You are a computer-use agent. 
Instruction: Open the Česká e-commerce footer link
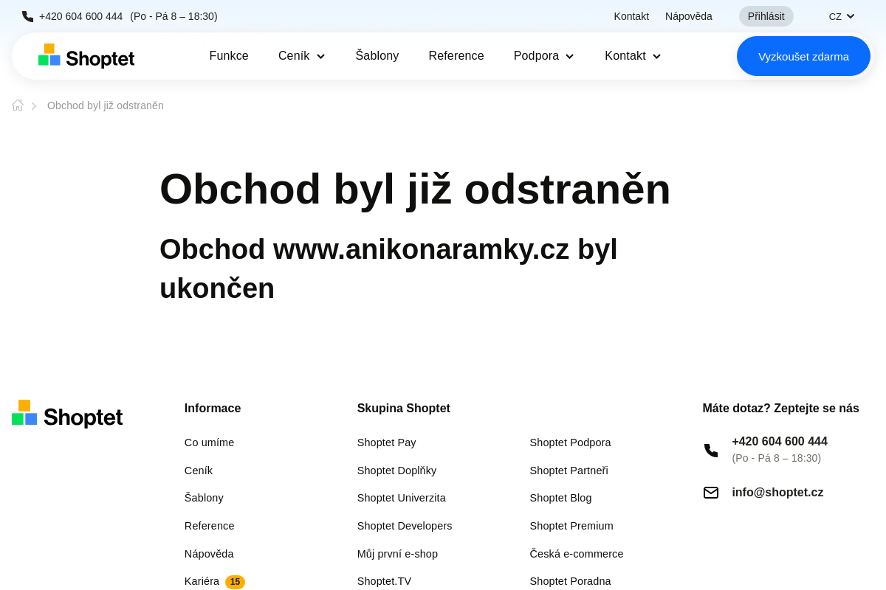[x=576, y=553]
